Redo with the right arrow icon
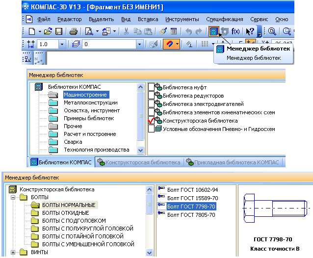Viewport: 313px width, 258px height. 199,31
